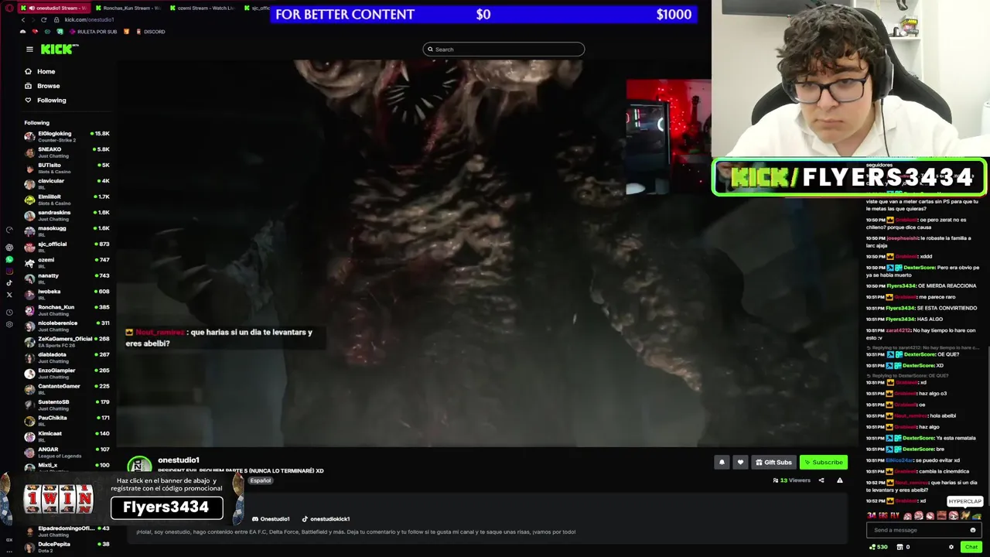Open DulcePepita Dota 2 channel
Image resolution: width=990 pixels, height=557 pixels.
[x=67, y=546]
